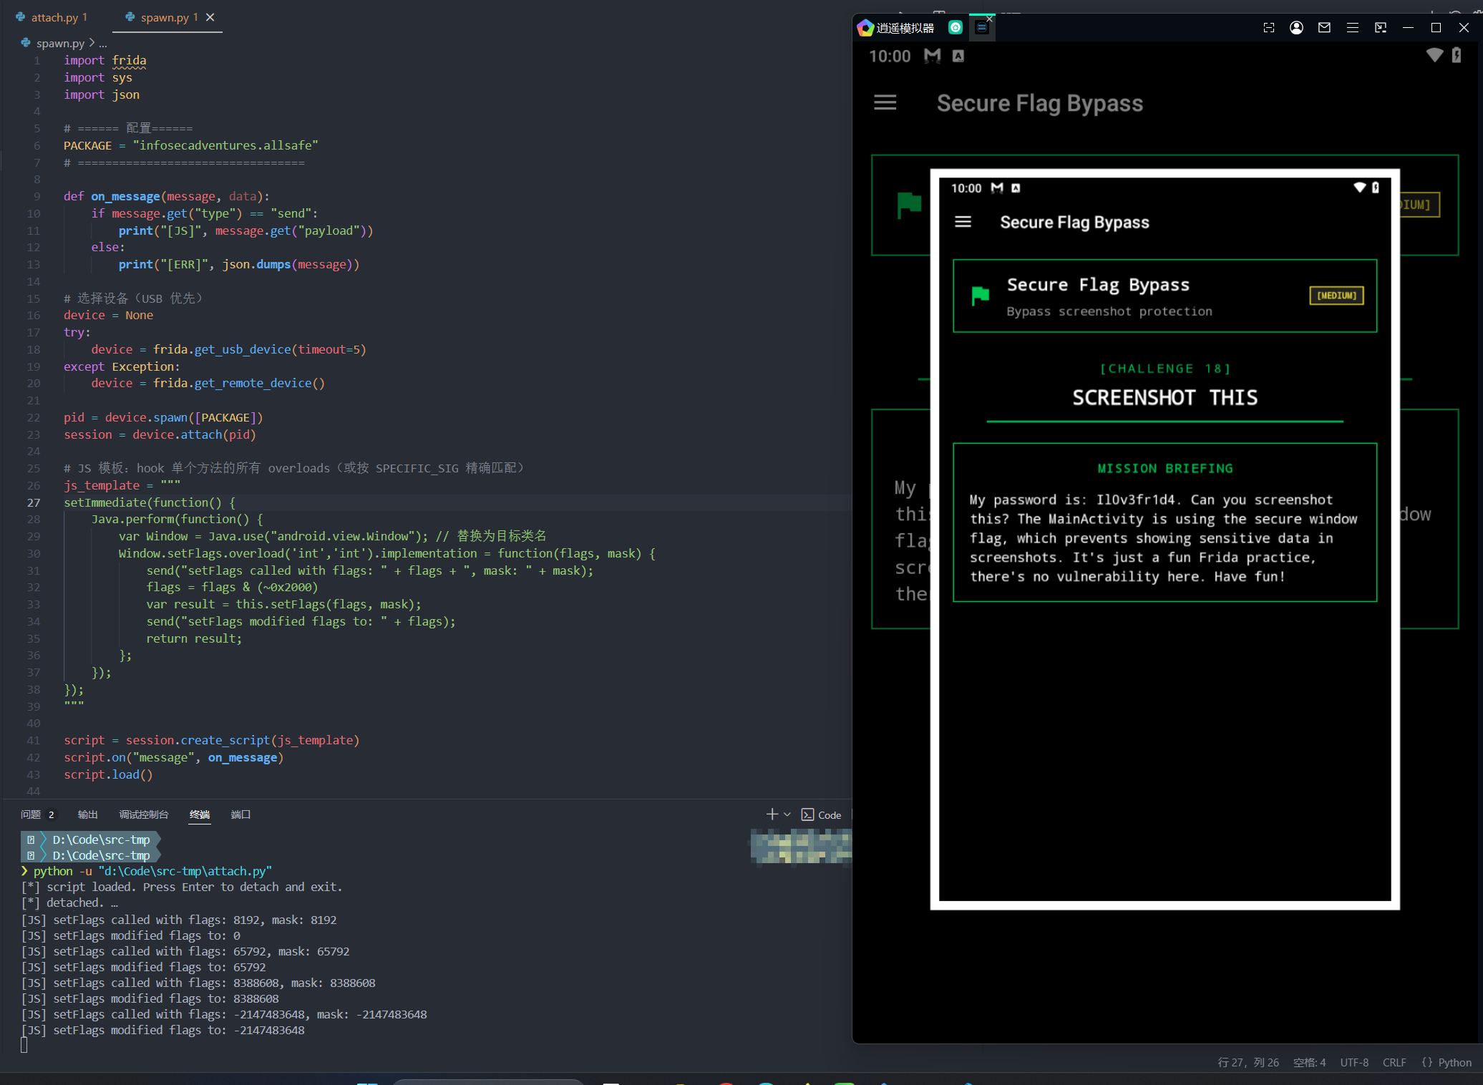This screenshot has width=1483, height=1085.
Task: Click the new terminal plus icon
Action: pyautogui.click(x=772, y=814)
